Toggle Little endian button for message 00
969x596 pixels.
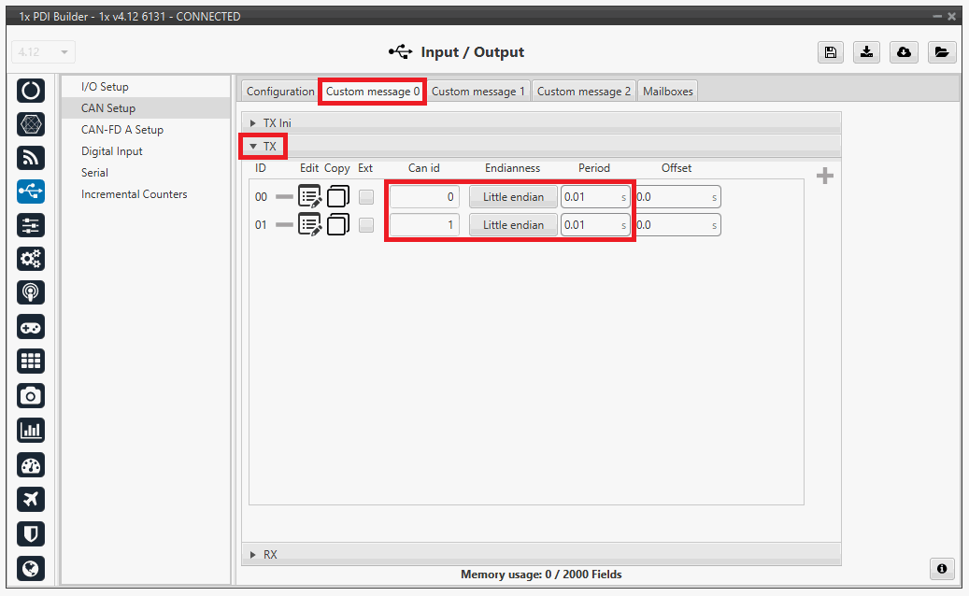[513, 197]
